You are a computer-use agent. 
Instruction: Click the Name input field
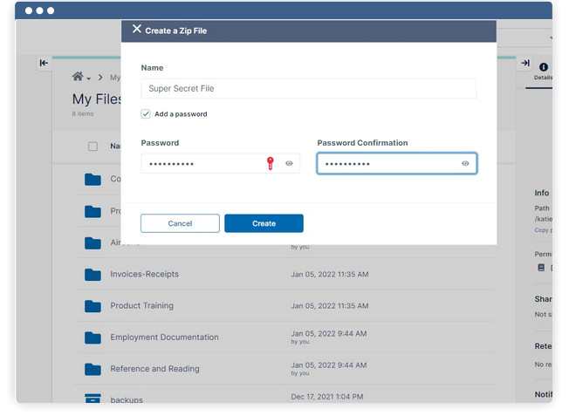308,88
